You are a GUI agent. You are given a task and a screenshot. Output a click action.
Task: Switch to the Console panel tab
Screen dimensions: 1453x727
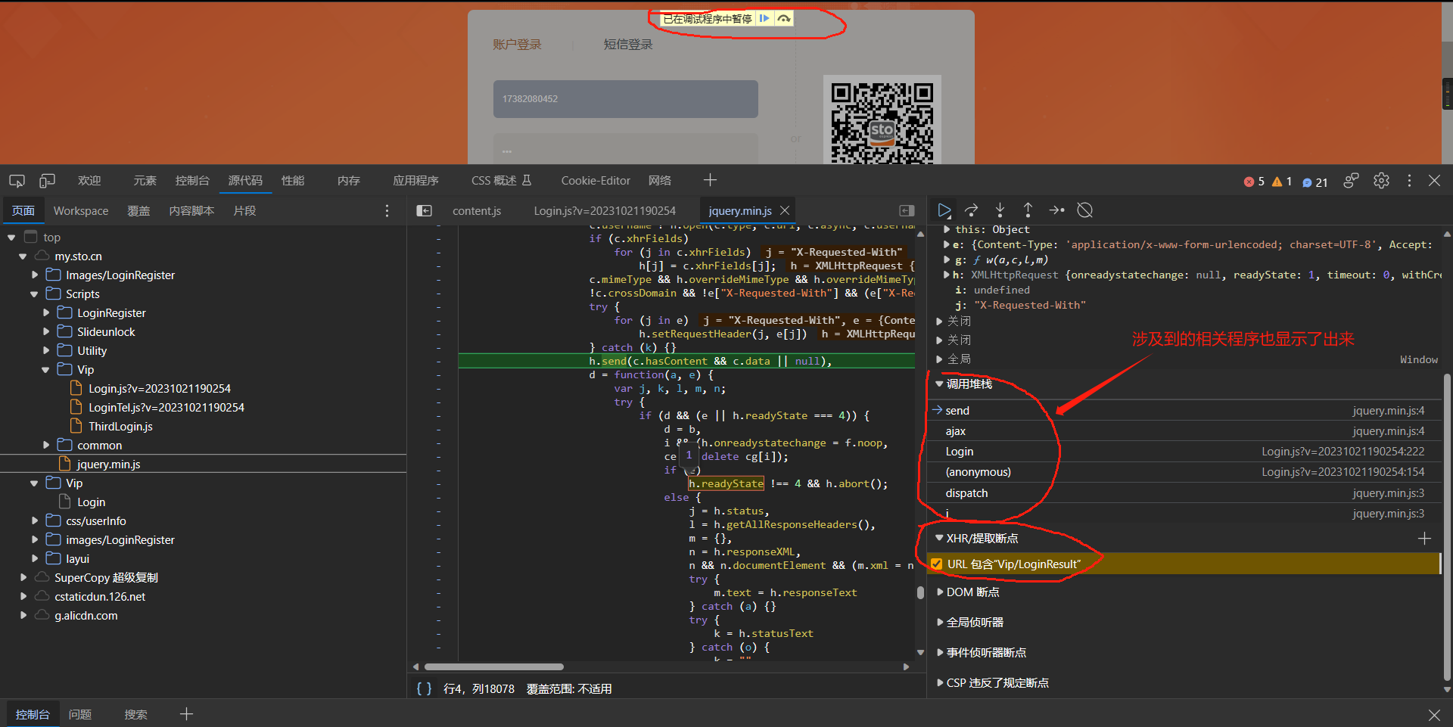tap(192, 181)
